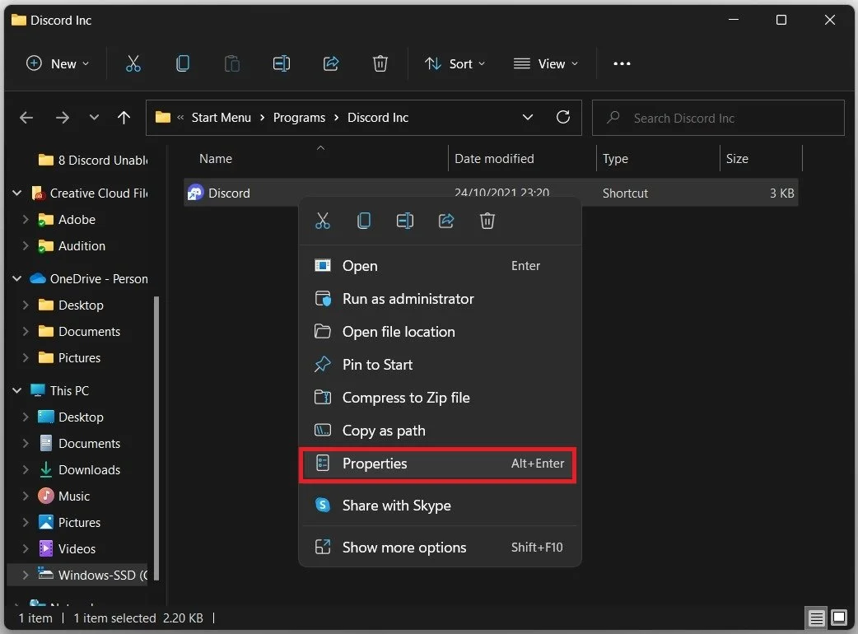Open recent locations dropdown chevron
This screenshot has height=634, width=858.
(94, 118)
